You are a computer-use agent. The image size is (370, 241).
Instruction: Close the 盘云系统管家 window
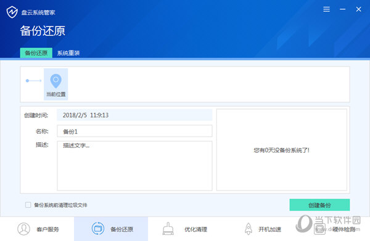tap(358, 9)
